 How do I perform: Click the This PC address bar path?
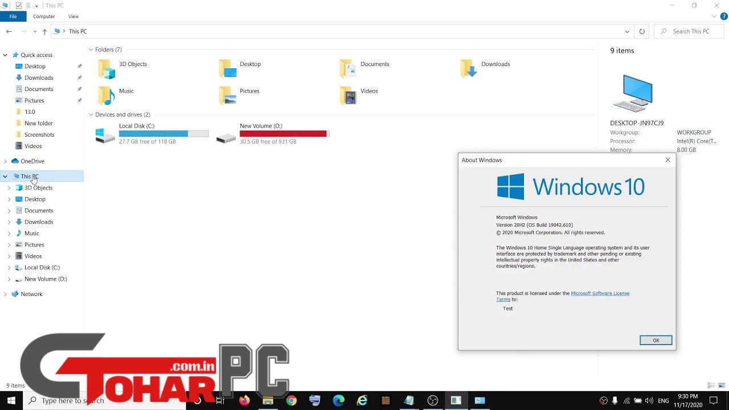tap(77, 31)
